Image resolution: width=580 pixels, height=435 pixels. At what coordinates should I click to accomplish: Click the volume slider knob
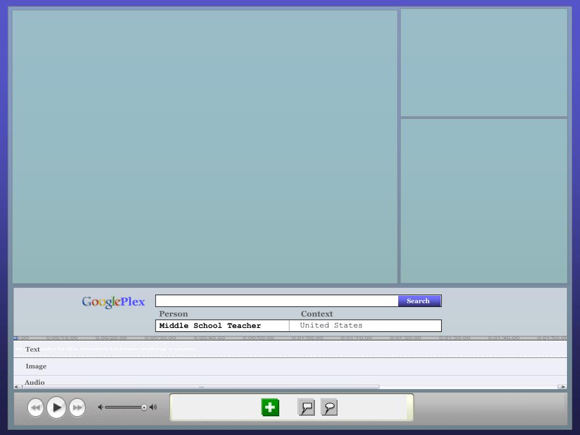click(144, 408)
